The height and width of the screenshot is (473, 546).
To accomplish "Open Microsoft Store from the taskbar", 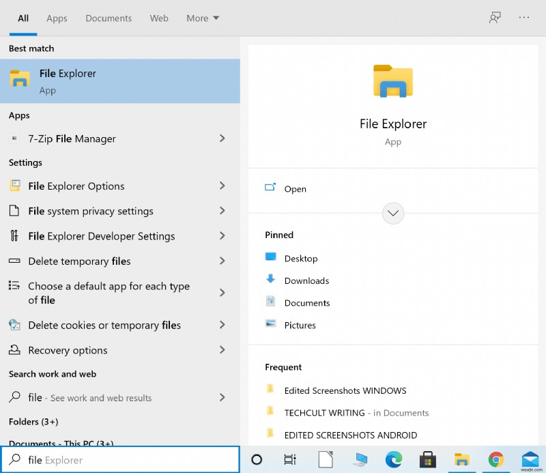I will tap(428, 459).
